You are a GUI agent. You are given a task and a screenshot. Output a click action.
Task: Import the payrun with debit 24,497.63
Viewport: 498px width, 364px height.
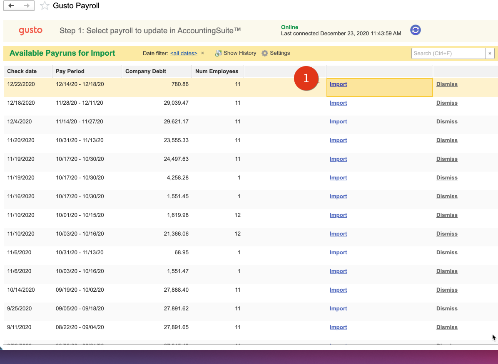point(338,159)
